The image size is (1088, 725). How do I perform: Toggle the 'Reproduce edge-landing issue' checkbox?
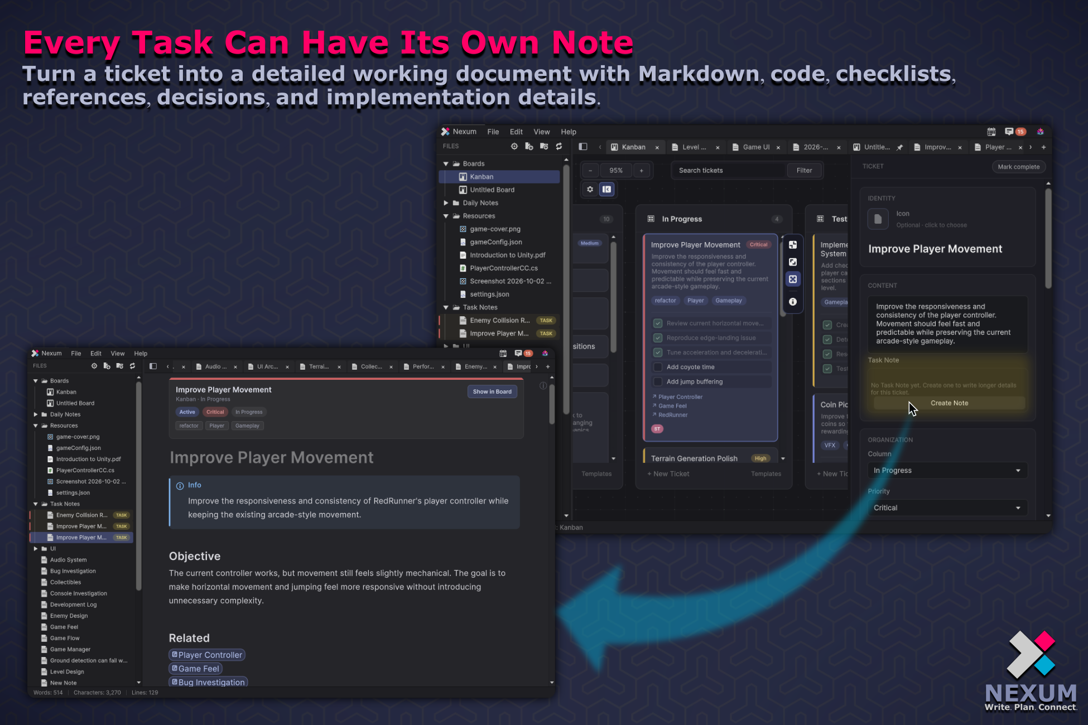(x=658, y=338)
